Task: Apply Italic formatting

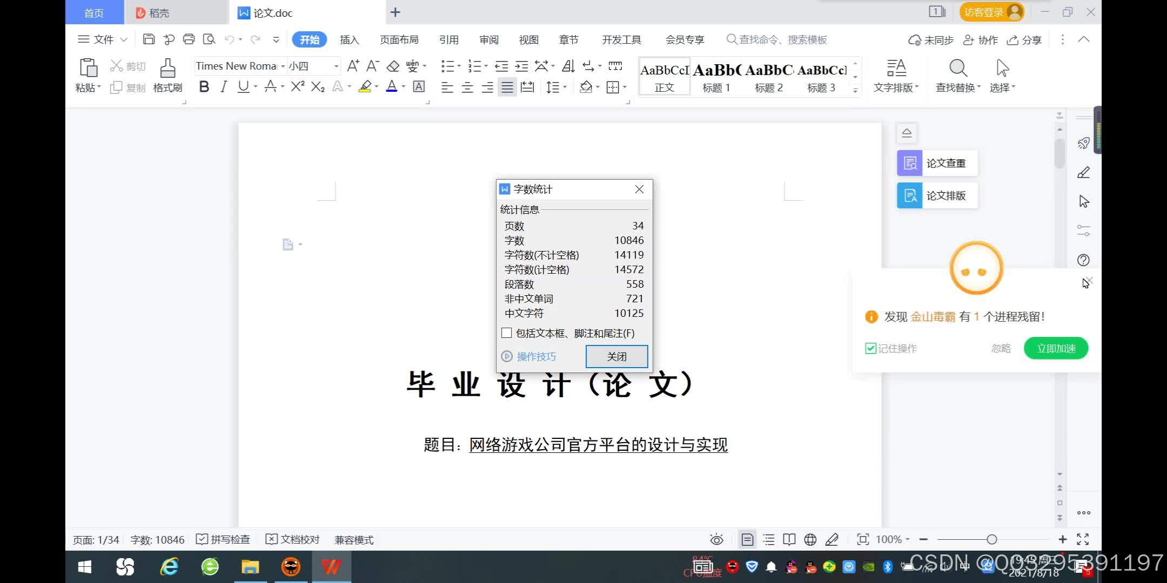Action: 224,86
